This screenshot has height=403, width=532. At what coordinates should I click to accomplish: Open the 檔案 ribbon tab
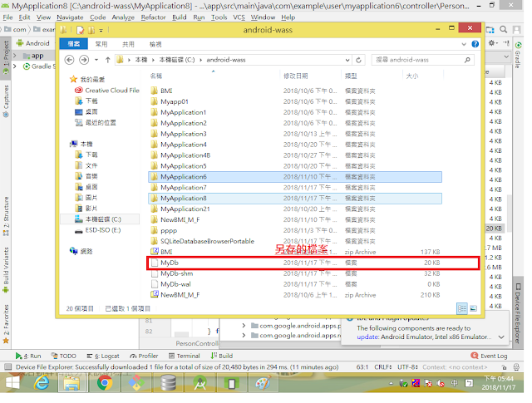click(x=74, y=44)
